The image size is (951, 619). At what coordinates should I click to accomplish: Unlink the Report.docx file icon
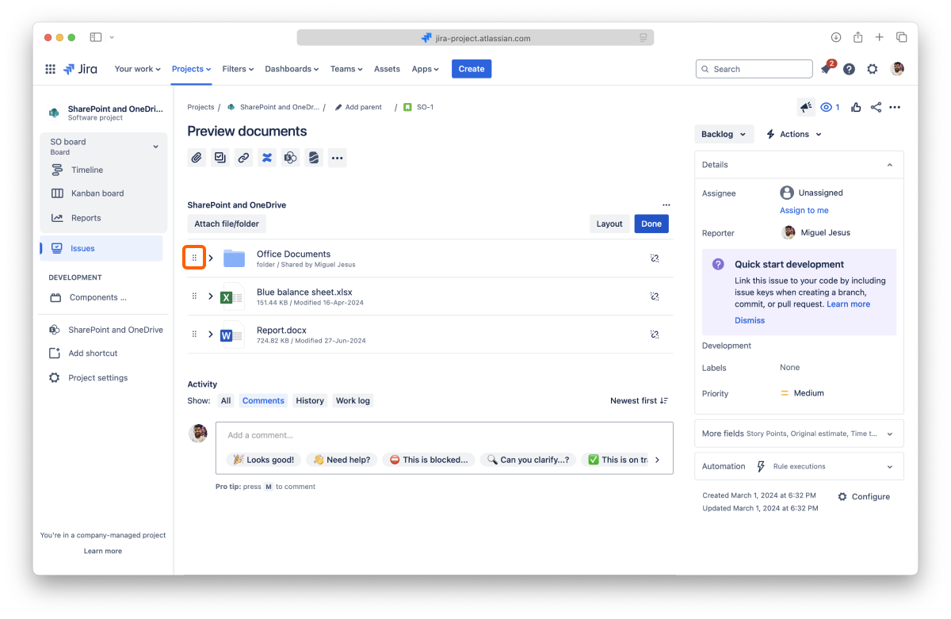[655, 334]
